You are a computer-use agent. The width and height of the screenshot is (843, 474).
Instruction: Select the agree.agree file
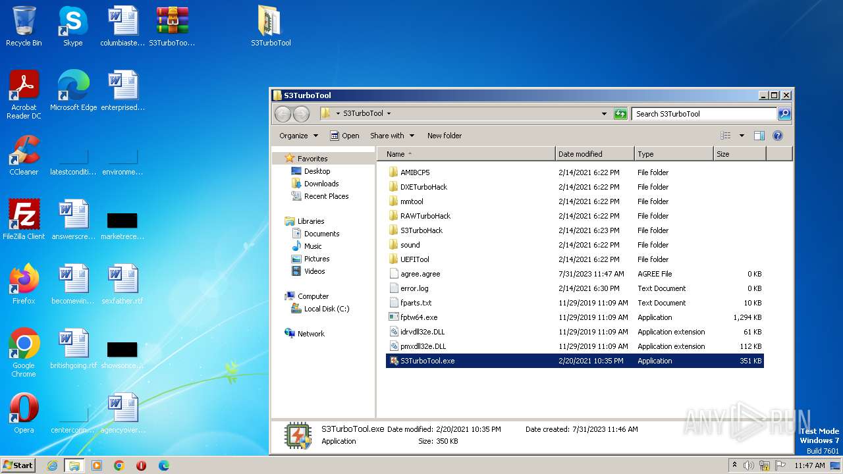[574, 274]
